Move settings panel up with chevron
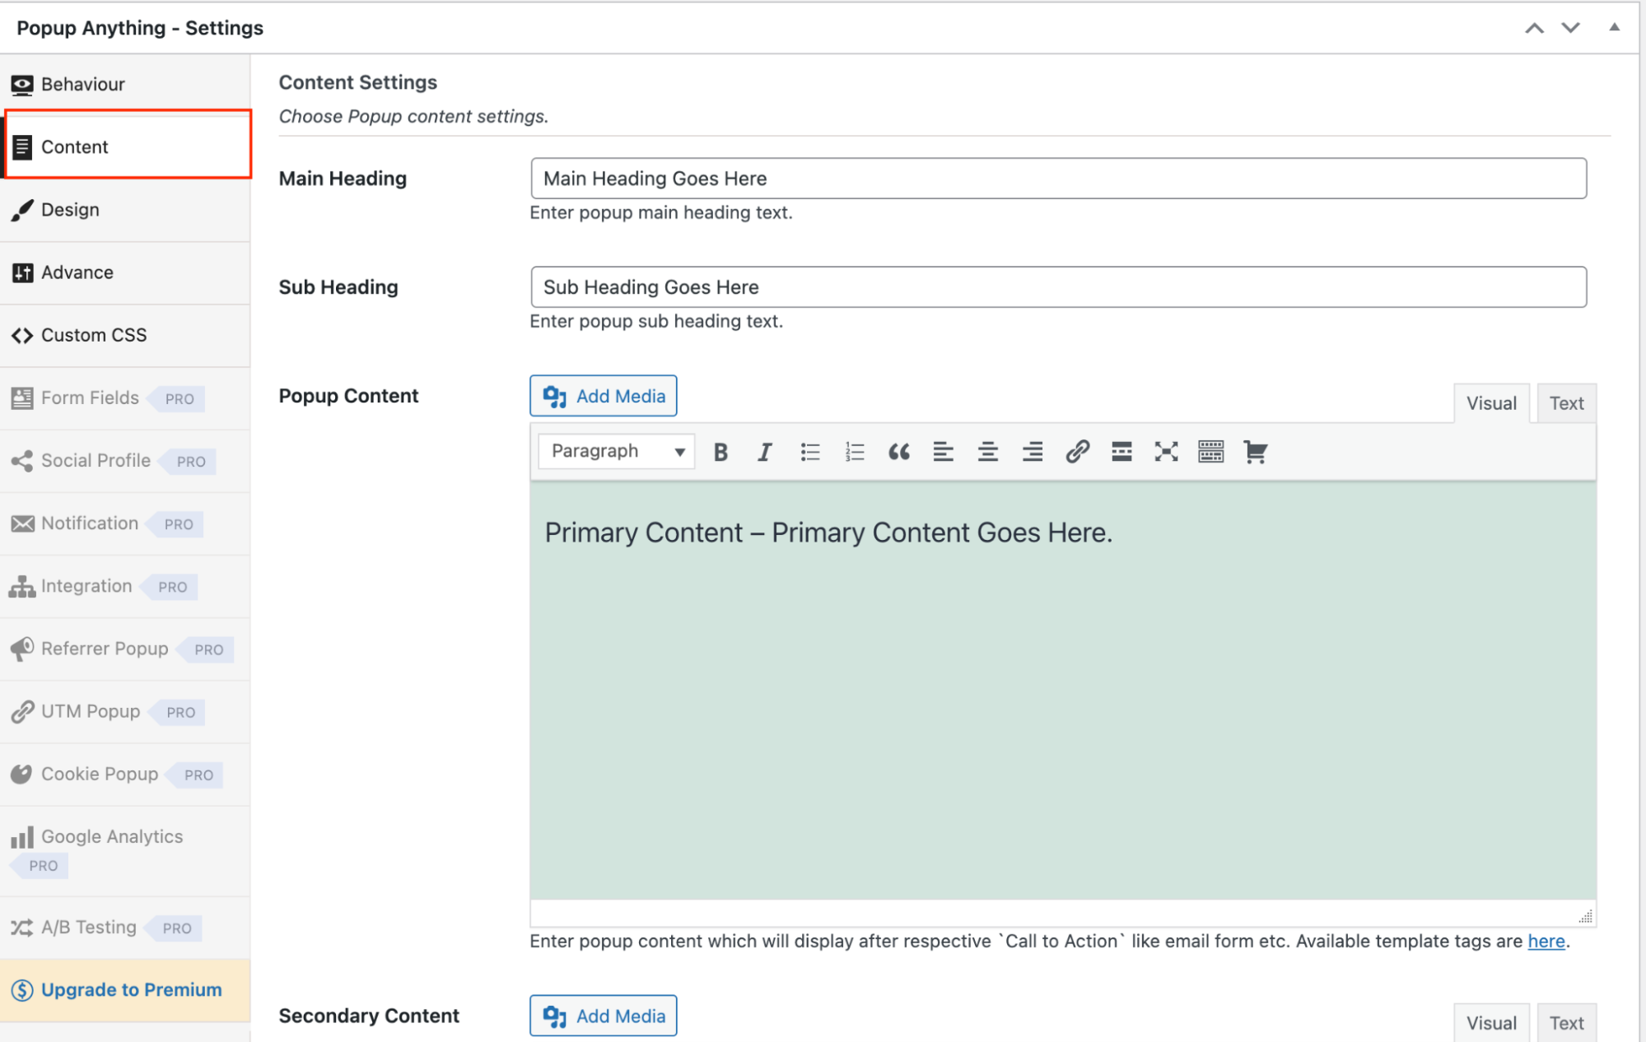The image size is (1646, 1042). (x=1534, y=28)
